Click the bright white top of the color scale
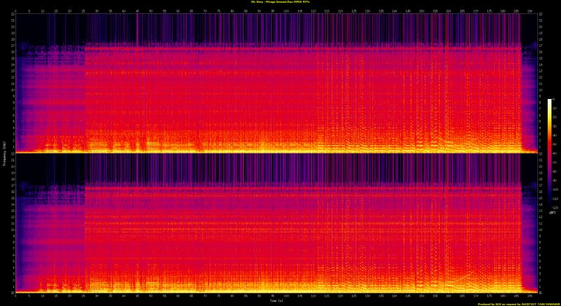Screen dimensions: 561x306 click(x=550, y=101)
